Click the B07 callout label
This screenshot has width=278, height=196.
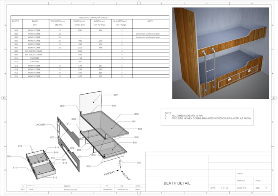point(116,95)
